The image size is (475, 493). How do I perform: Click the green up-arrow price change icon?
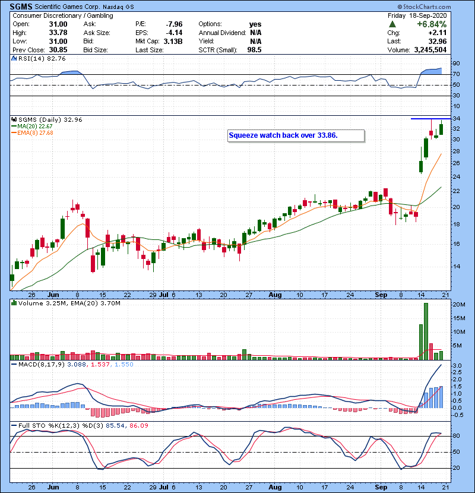coord(392,24)
